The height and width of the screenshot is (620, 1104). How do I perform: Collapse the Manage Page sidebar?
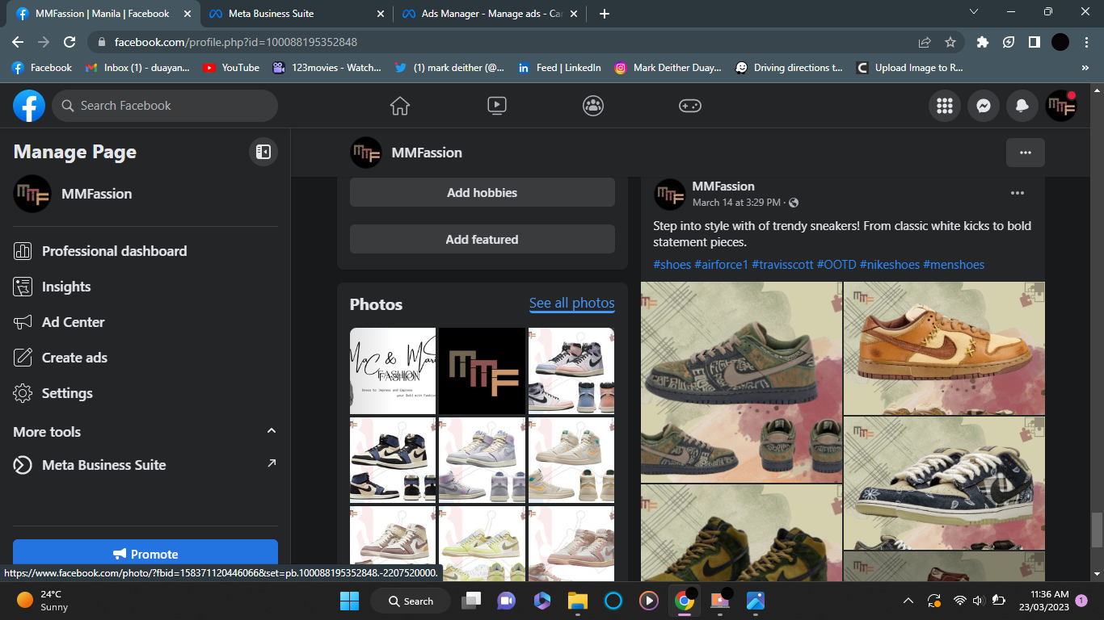(263, 152)
